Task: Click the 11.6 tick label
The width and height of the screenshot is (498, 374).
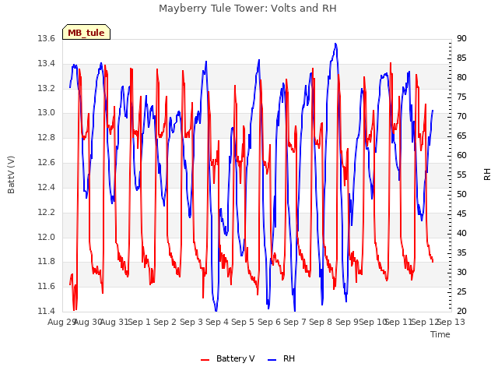Action: [46, 286]
